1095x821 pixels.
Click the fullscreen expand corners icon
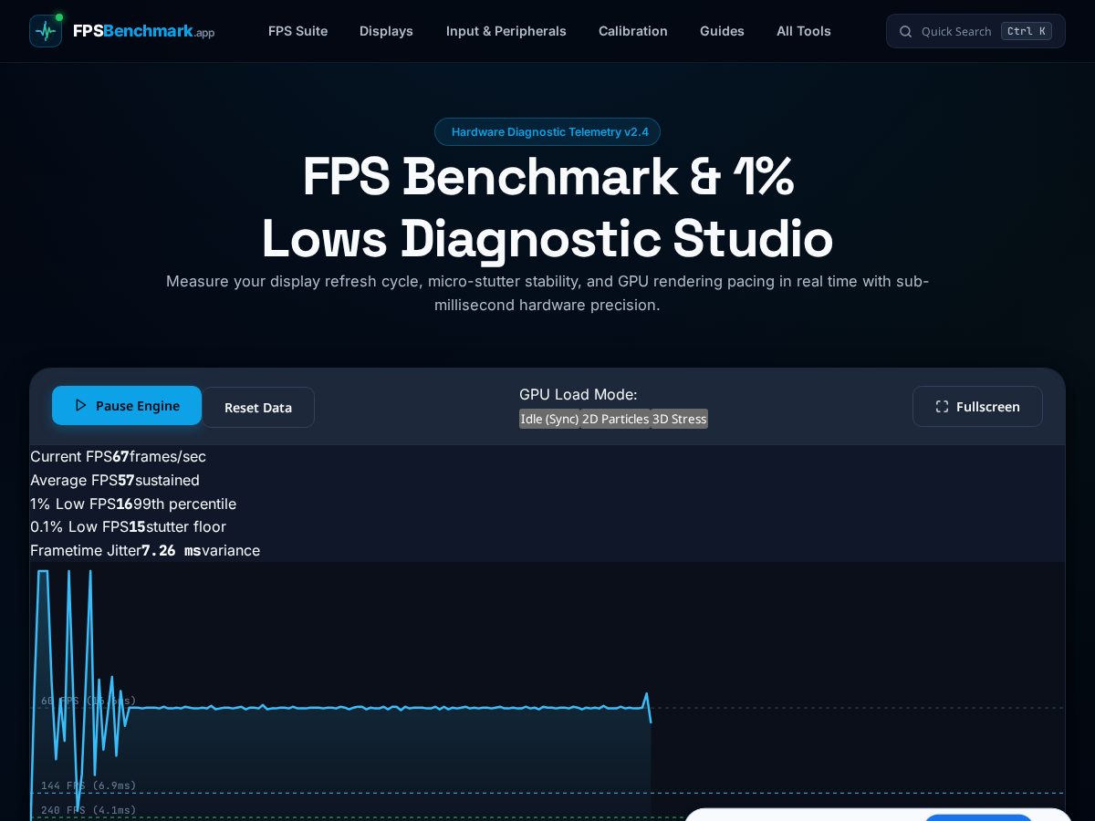(942, 406)
